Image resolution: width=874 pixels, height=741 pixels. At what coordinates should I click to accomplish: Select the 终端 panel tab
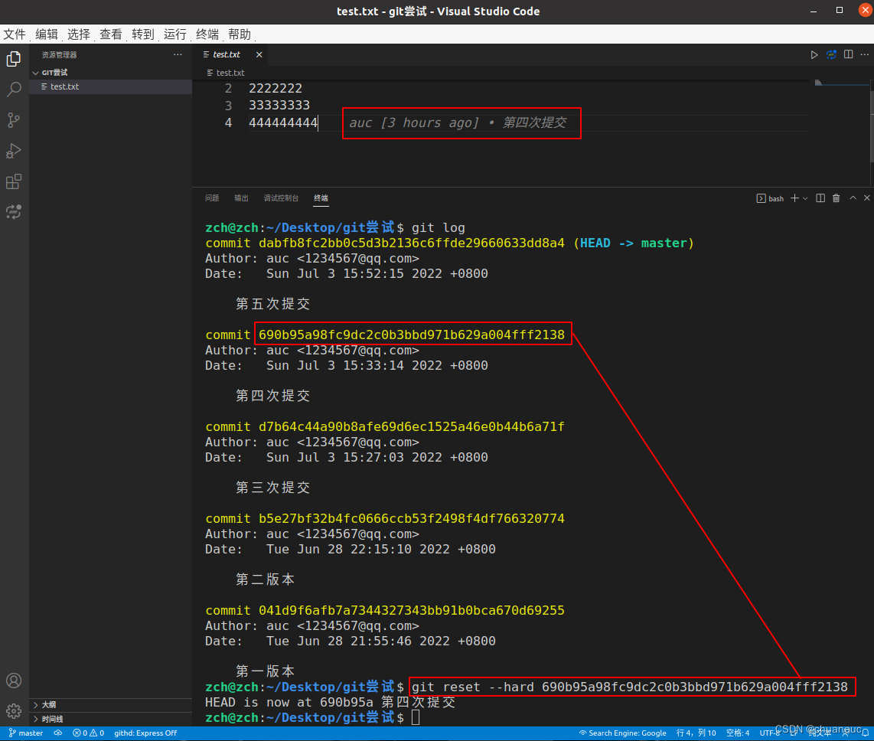321,198
